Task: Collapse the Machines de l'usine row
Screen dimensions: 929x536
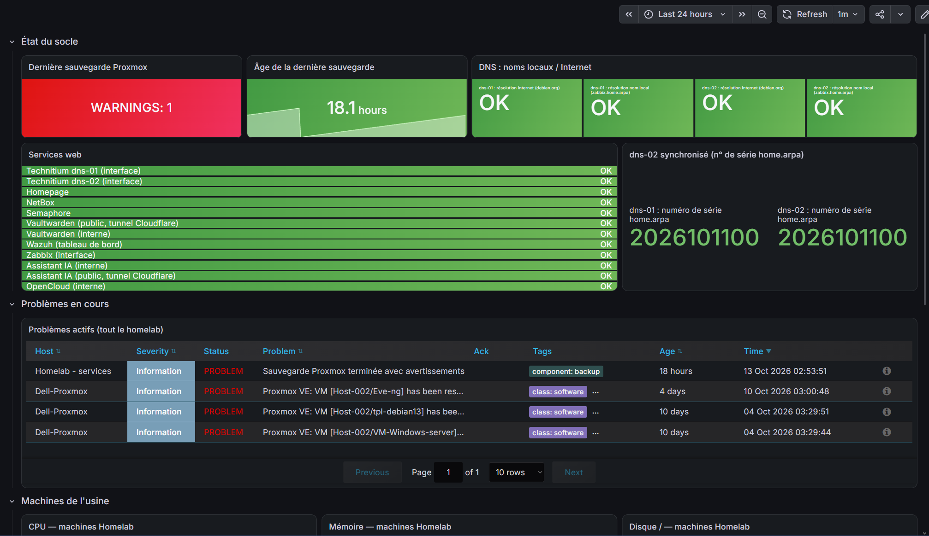Action: [x=12, y=501]
